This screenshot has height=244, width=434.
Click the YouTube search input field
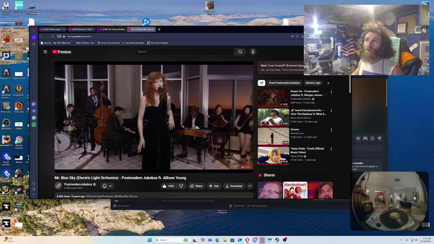(x=185, y=52)
